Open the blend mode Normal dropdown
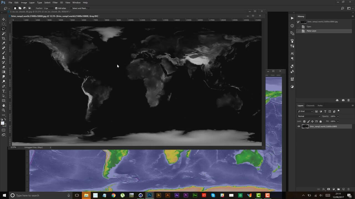Viewport: 355px width, 199px height. tap(309, 116)
